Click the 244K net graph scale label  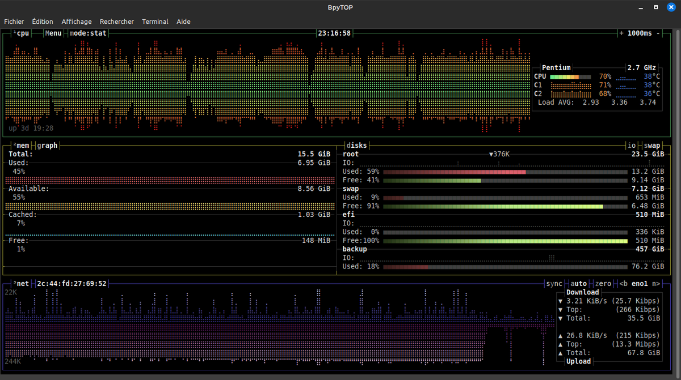(13, 361)
